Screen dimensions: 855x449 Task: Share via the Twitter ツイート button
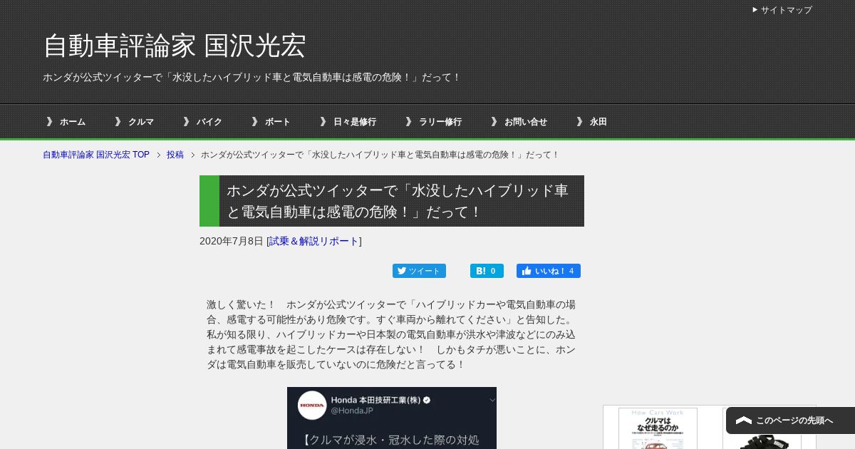(x=419, y=271)
